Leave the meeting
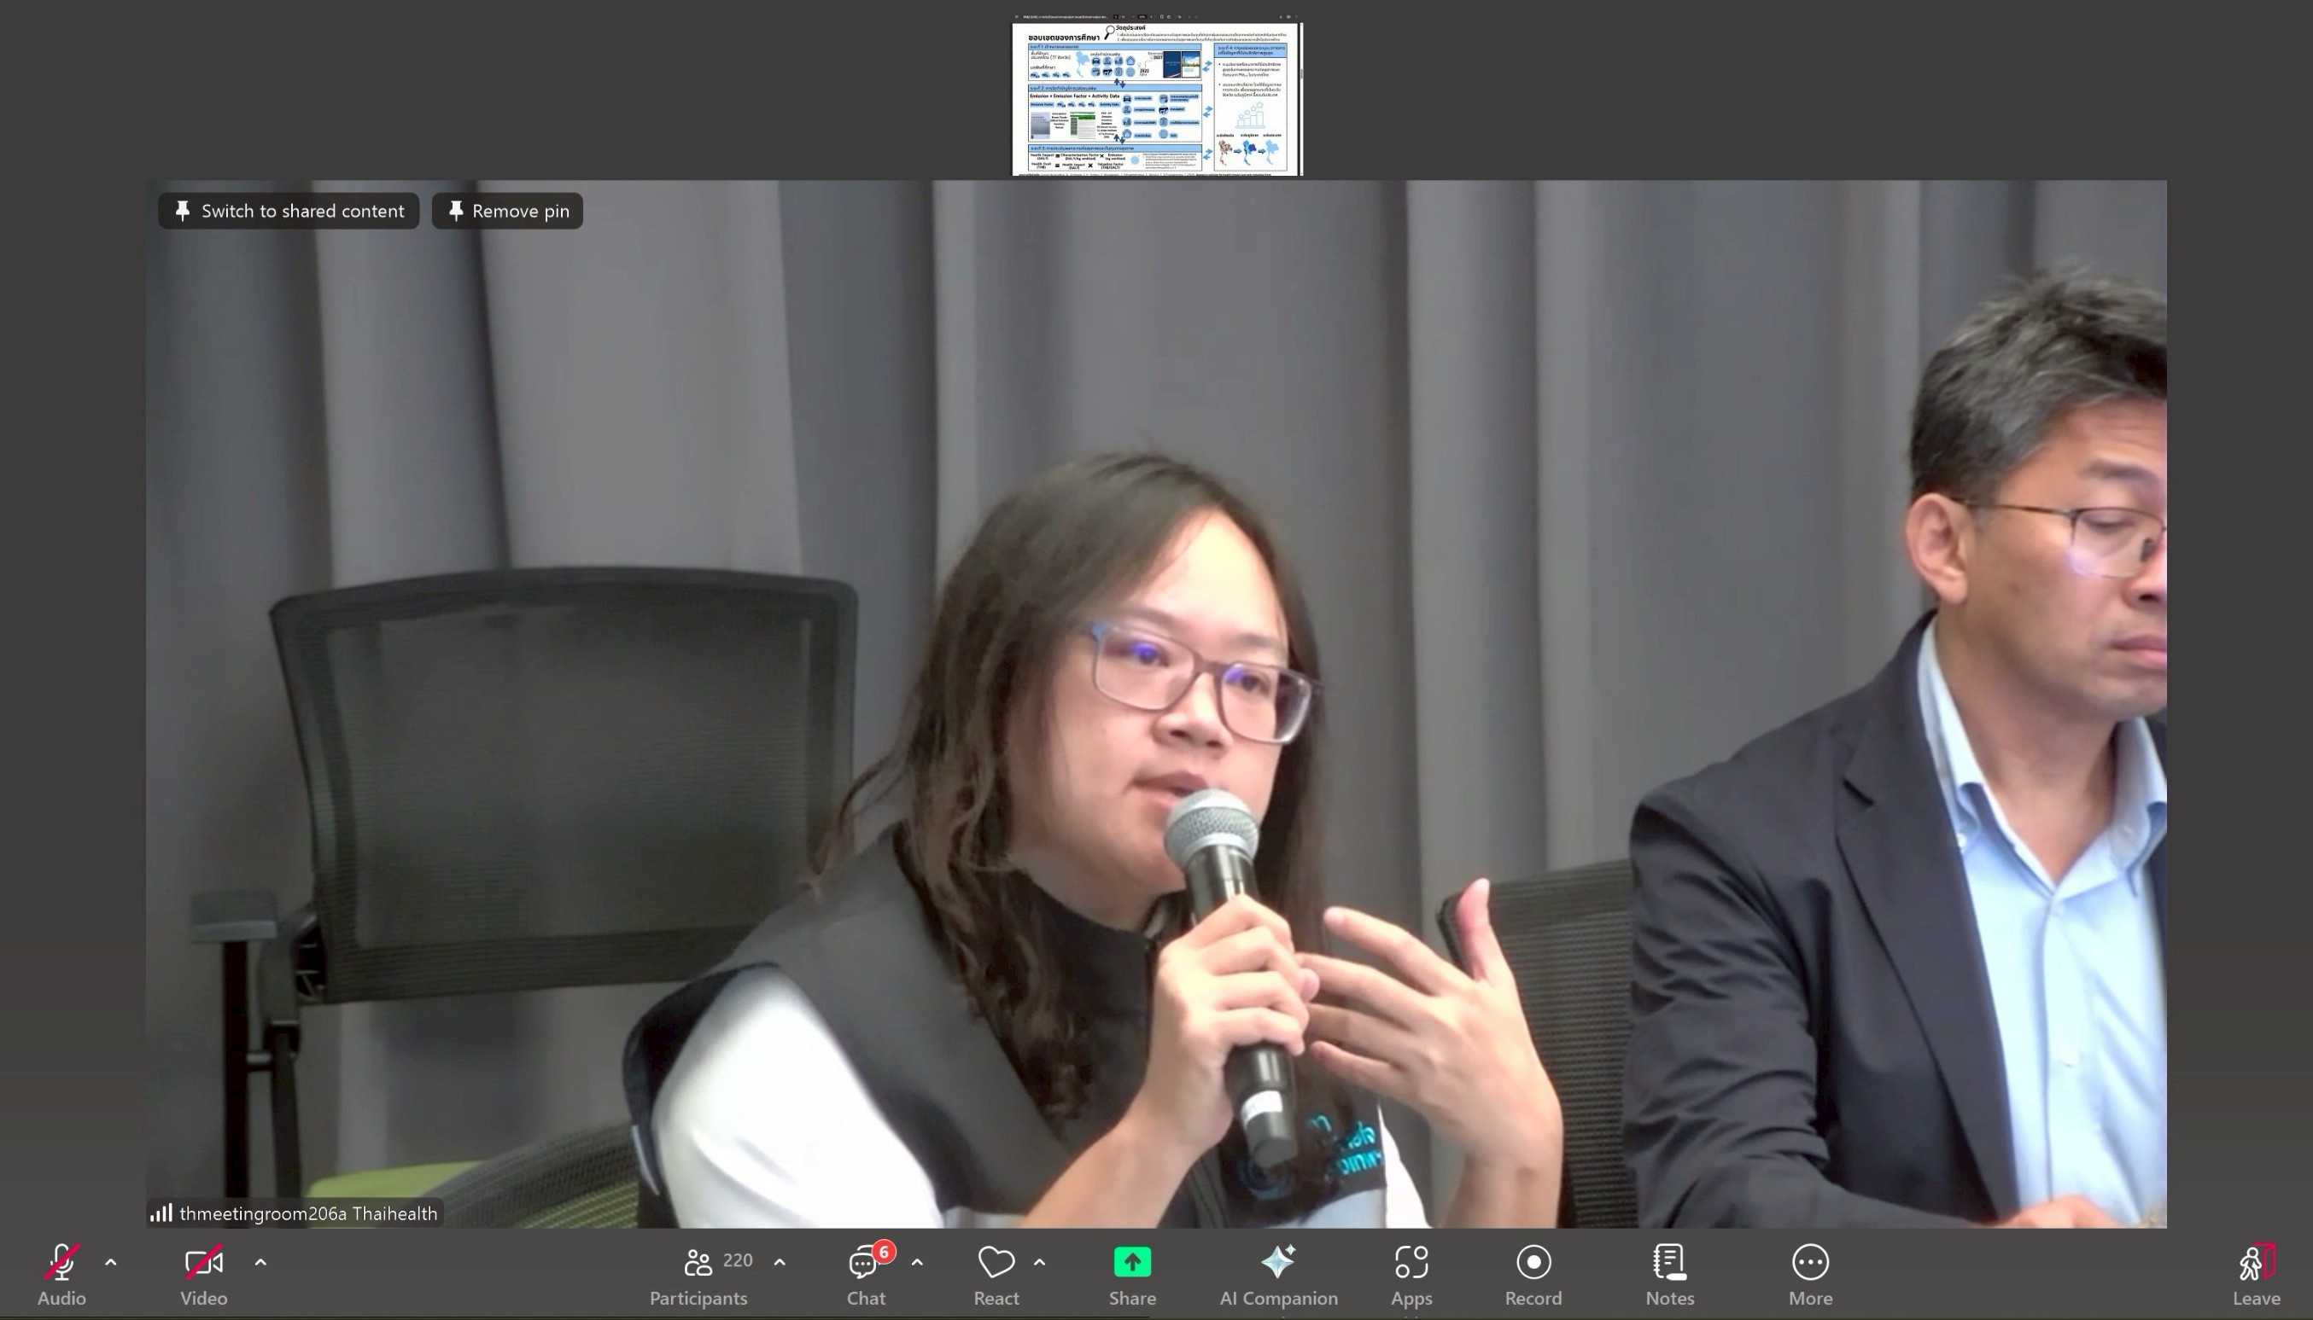The height and width of the screenshot is (1320, 2313). pos(2256,1263)
